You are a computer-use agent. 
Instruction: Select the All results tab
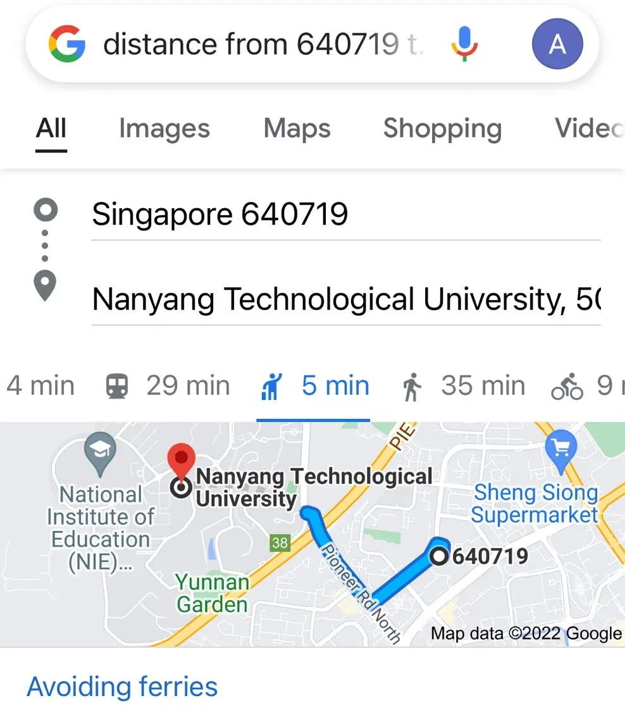click(51, 128)
